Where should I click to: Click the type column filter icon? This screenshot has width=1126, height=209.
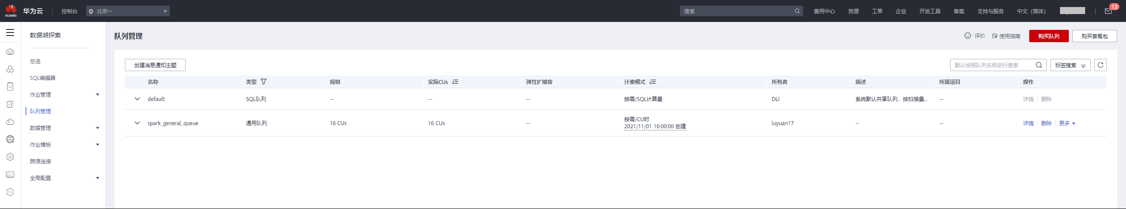point(263,82)
